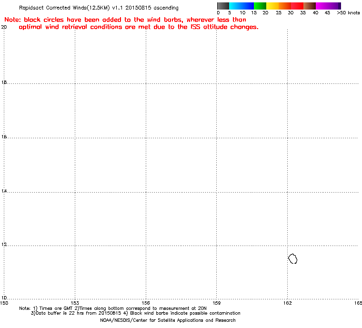Click the longitude label 165
Viewport: 362px width, 328px height.
coord(358,303)
